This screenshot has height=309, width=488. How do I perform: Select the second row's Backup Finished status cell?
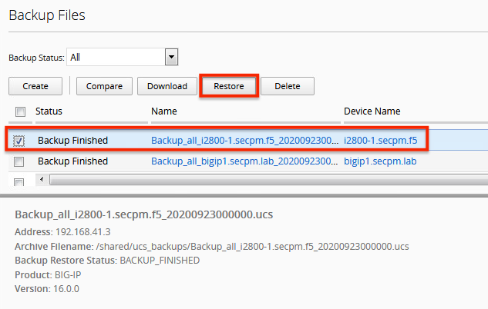72,161
